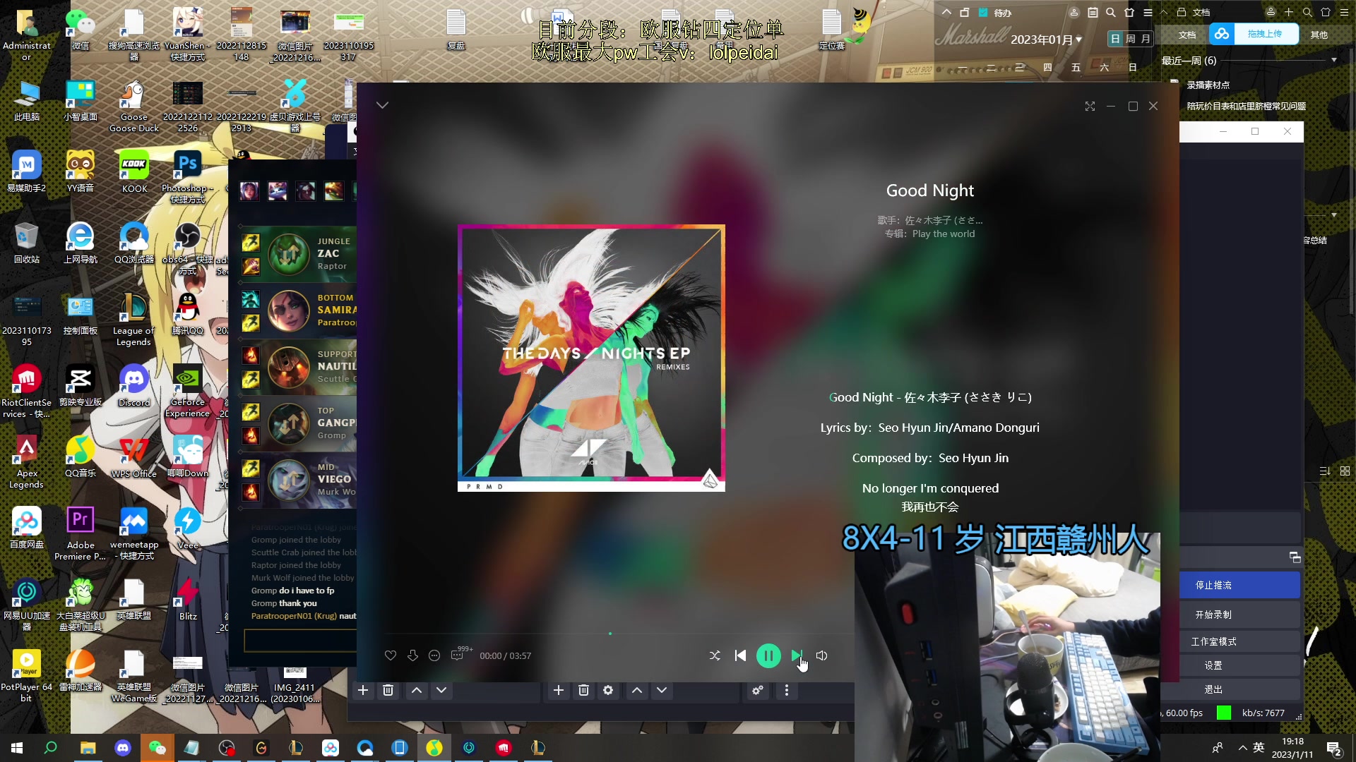Screen dimensions: 1356x762
Task: Open skin shirt icon in 文档 widget
Action: (1326, 12)
